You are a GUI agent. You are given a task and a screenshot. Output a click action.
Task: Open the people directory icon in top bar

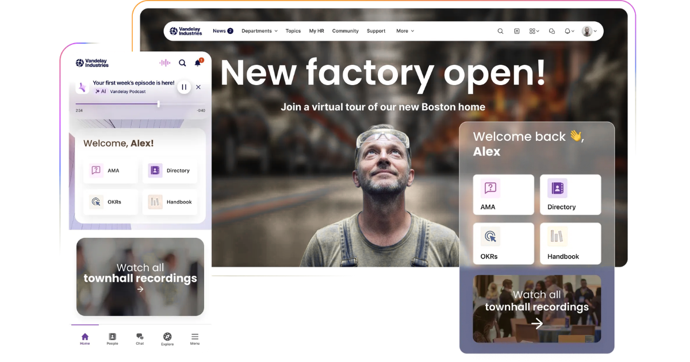(517, 31)
